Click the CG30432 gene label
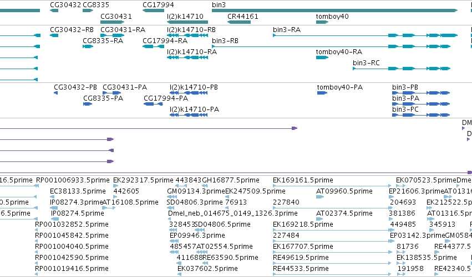The height and width of the screenshot is (277, 472). coord(65,5)
